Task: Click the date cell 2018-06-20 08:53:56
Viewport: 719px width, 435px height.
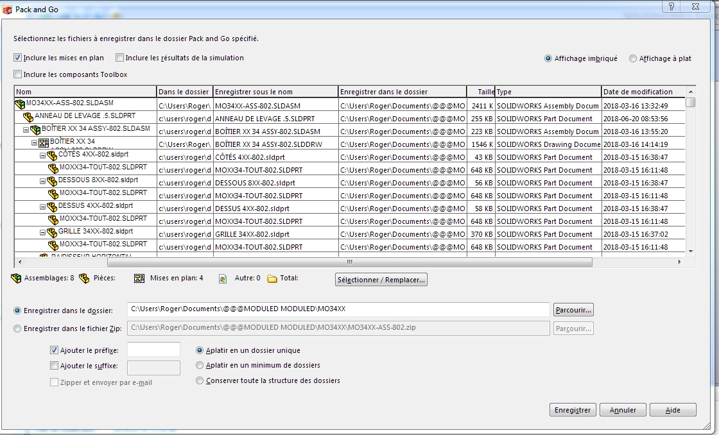Action: pyautogui.click(x=643, y=118)
